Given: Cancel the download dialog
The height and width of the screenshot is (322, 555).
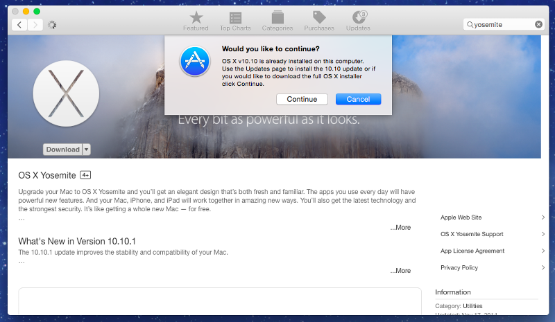Looking at the screenshot, I should [358, 99].
